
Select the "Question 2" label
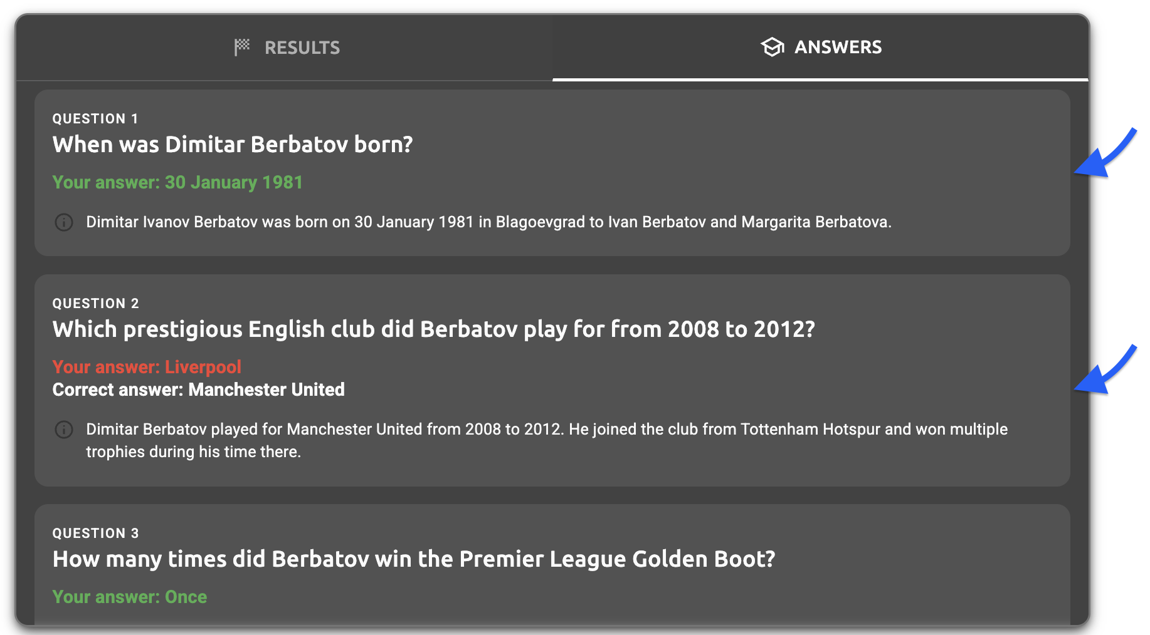(95, 304)
